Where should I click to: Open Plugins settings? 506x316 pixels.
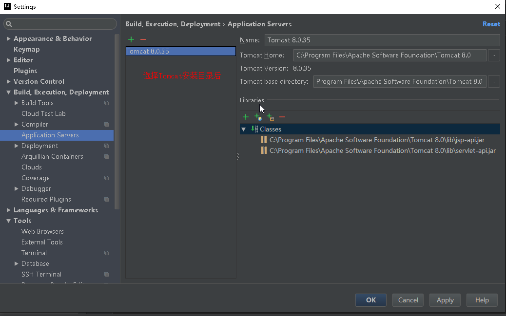[25, 71]
